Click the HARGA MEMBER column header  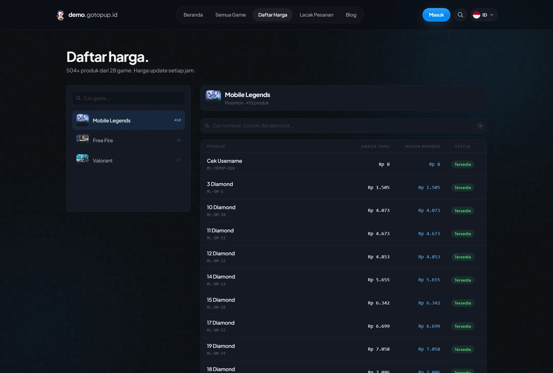422,146
